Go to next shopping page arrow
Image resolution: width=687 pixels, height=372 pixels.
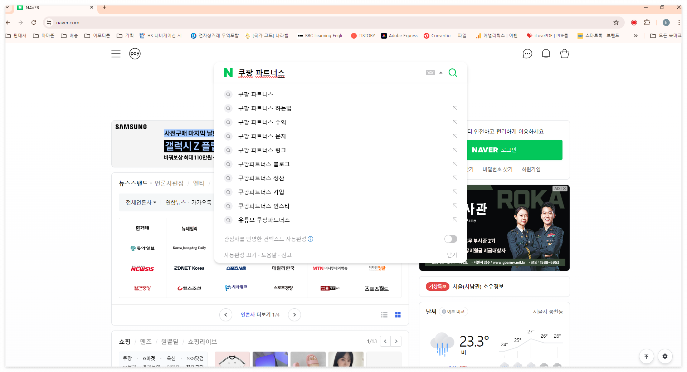click(x=396, y=341)
